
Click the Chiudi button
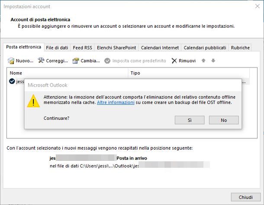(246, 197)
